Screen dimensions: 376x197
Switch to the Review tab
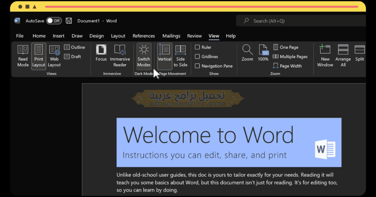click(195, 36)
